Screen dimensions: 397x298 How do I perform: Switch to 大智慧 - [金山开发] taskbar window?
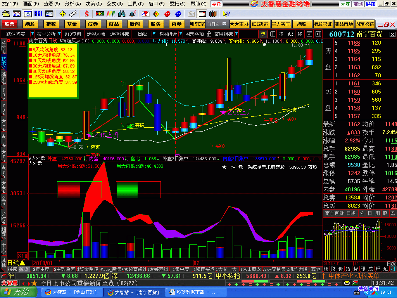pyautogui.click(x=72, y=292)
